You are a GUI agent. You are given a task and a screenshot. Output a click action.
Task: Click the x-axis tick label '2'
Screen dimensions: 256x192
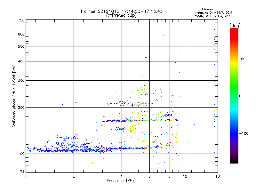tap(74, 176)
